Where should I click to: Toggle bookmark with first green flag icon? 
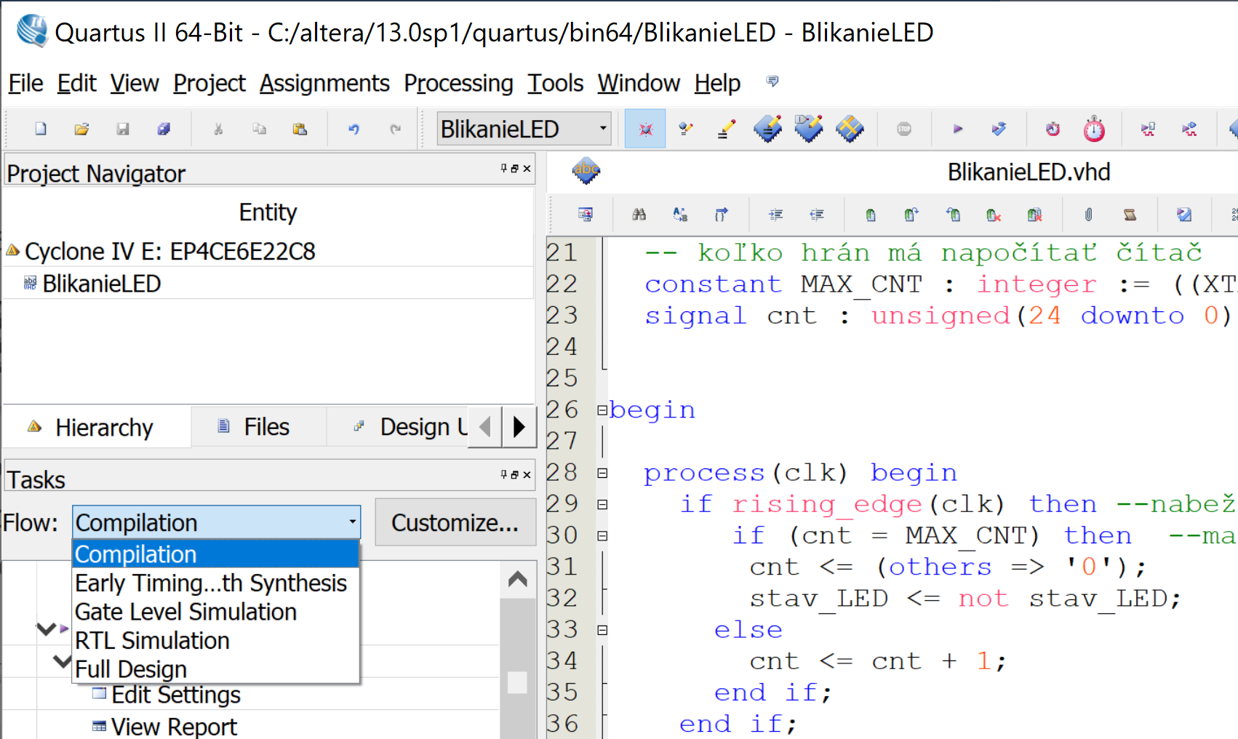(870, 215)
